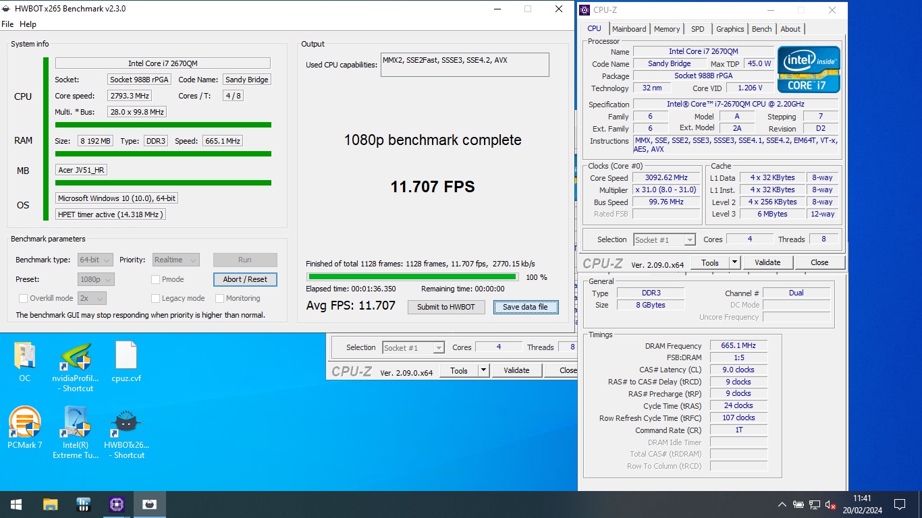The width and height of the screenshot is (922, 518).
Task: Open the Tools dropdown arrow in front CPU-Z
Action: (735, 262)
